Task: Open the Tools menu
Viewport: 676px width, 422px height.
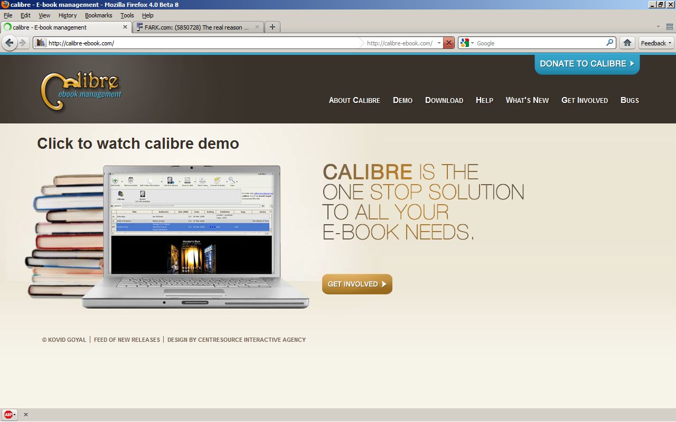Action: click(127, 15)
